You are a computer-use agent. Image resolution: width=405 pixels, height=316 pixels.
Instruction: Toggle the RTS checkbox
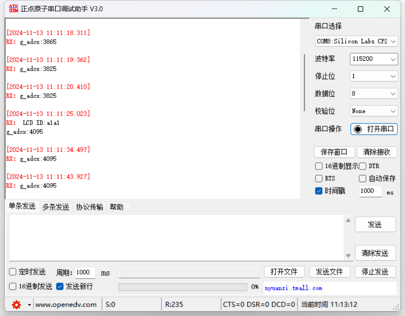pyautogui.click(x=319, y=178)
